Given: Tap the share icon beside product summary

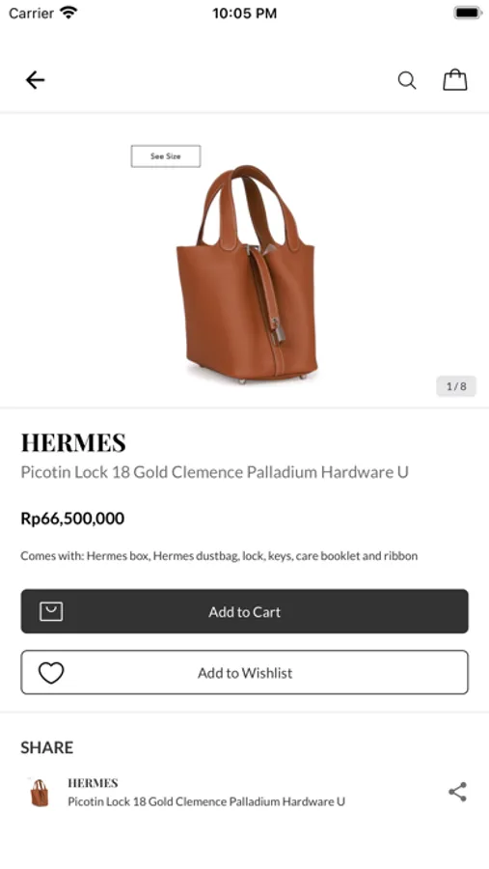Looking at the screenshot, I should [457, 792].
